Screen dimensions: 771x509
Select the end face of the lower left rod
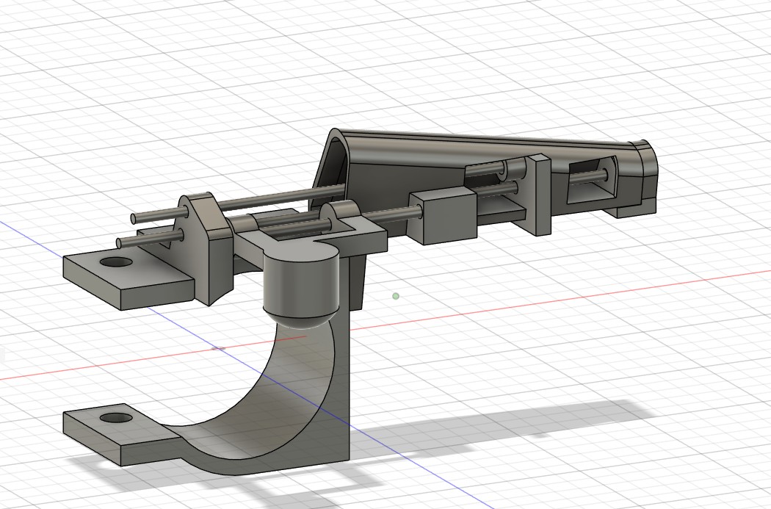pos(120,243)
